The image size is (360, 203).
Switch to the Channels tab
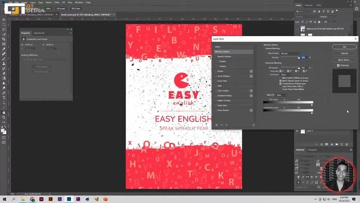click(x=309, y=5)
